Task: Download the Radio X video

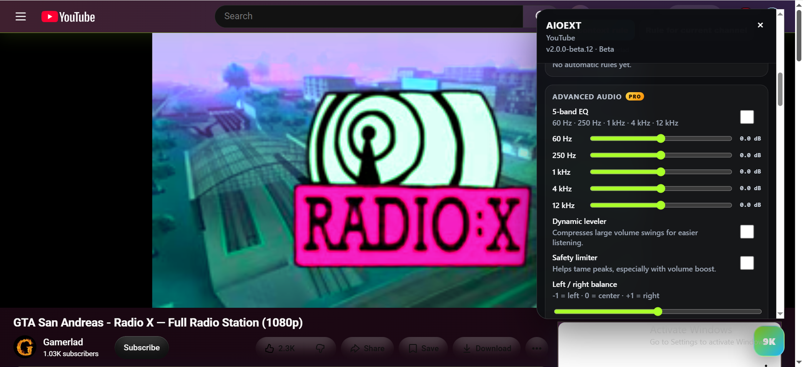Action: pyautogui.click(x=487, y=348)
